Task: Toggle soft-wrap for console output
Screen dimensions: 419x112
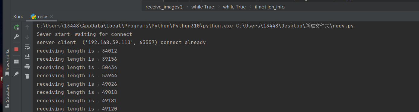Action: point(27,47)
